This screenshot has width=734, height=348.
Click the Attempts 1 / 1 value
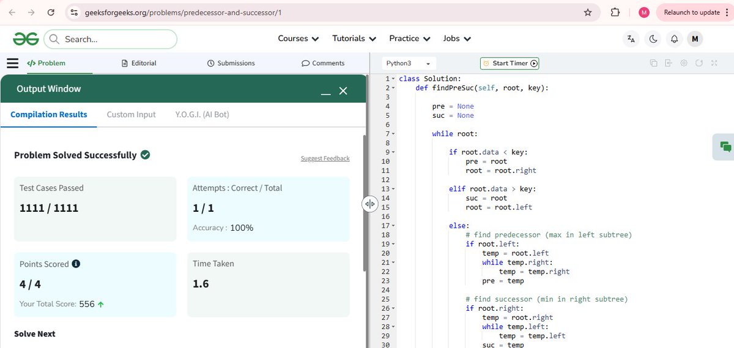pyautogui.click(x=203, y=208)
